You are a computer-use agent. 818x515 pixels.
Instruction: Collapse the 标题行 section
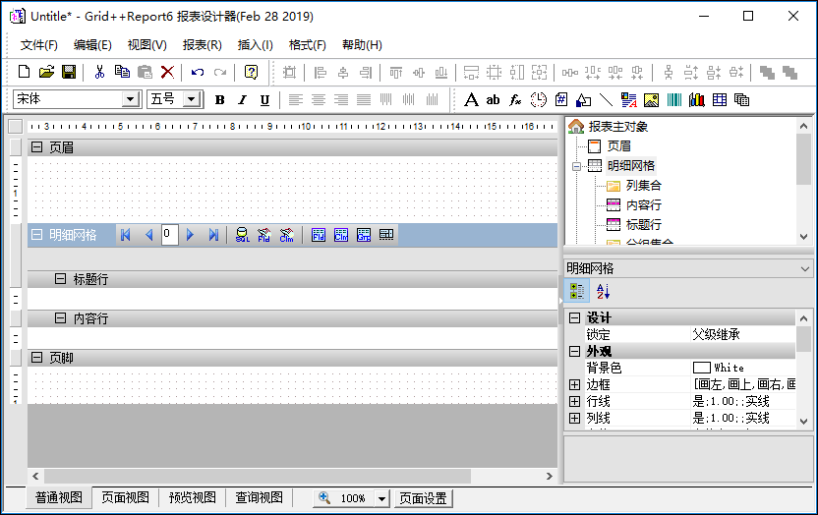click(x=61, y=279)
